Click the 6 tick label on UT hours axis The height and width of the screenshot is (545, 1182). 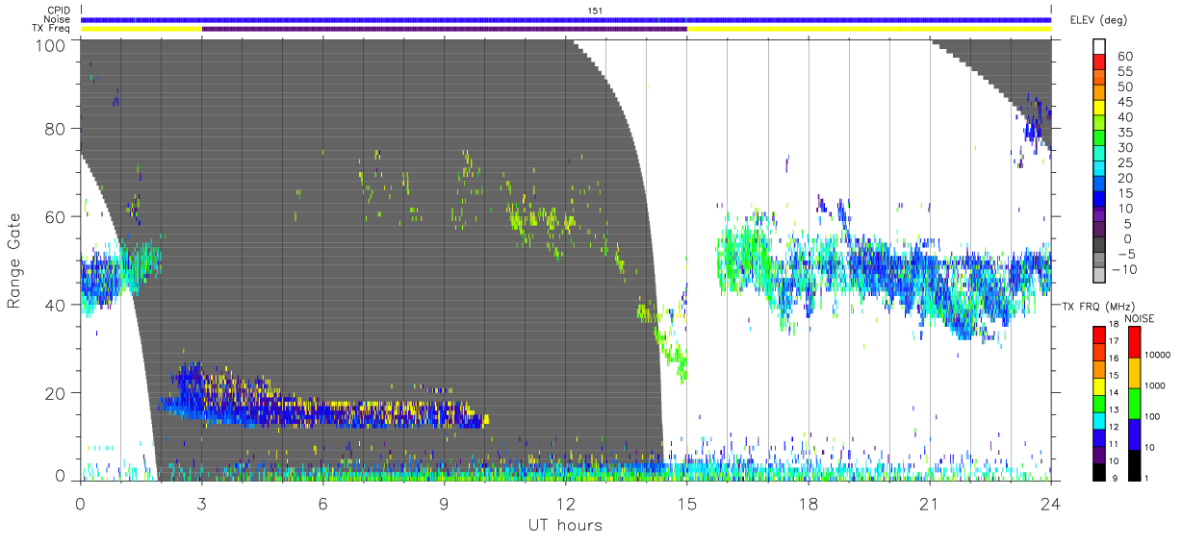[323, 503]
